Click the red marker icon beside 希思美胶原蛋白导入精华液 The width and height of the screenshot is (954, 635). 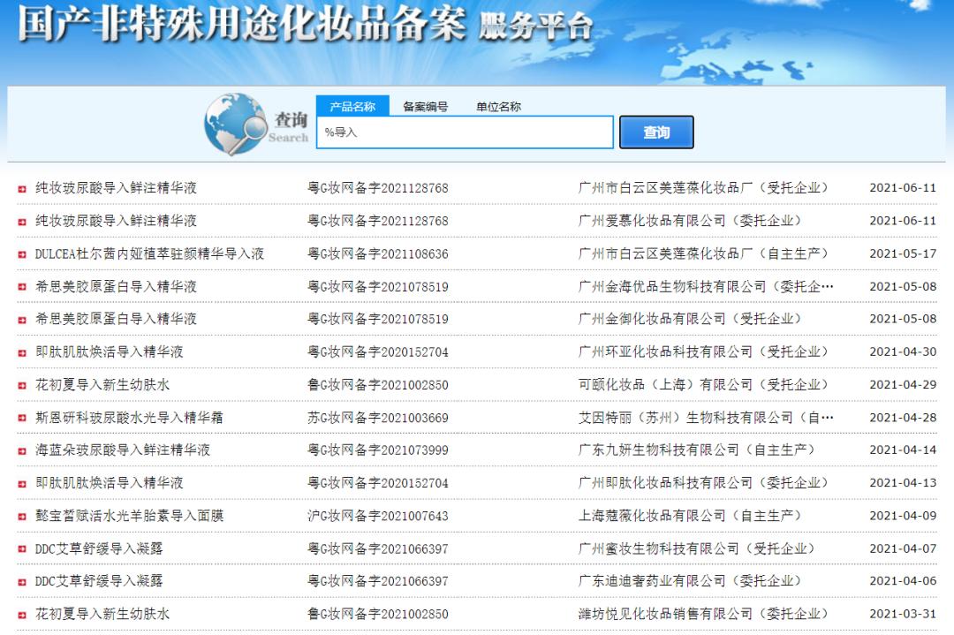pyautogui.click(x=21, y=285)
